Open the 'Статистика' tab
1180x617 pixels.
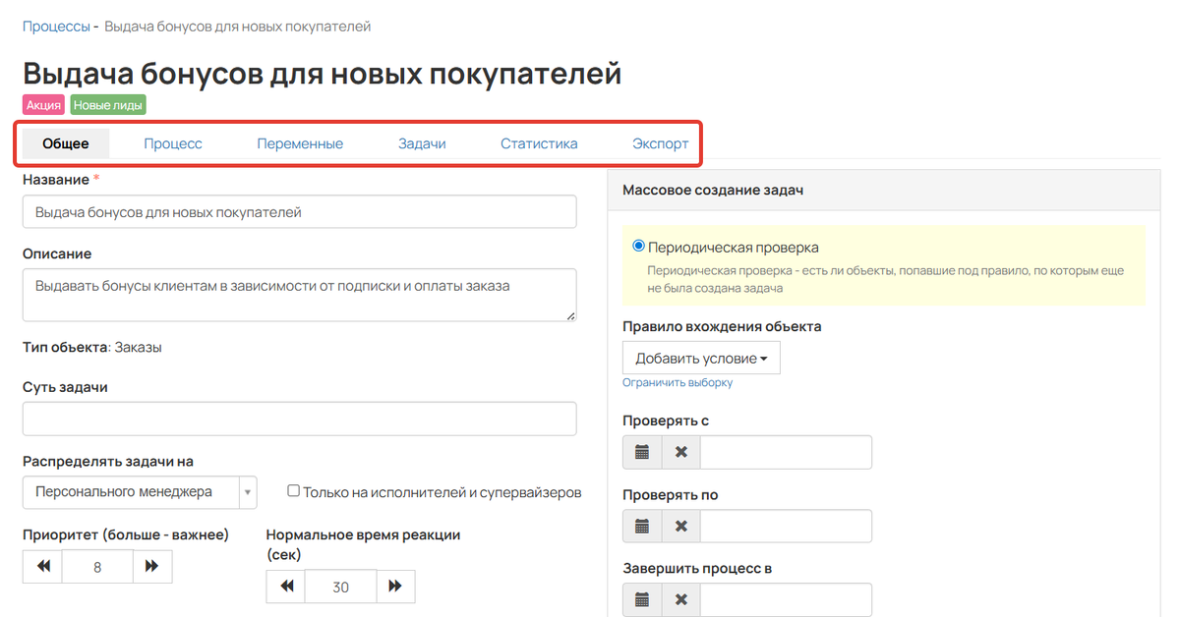pyautogui.click(x=539, y=143)
